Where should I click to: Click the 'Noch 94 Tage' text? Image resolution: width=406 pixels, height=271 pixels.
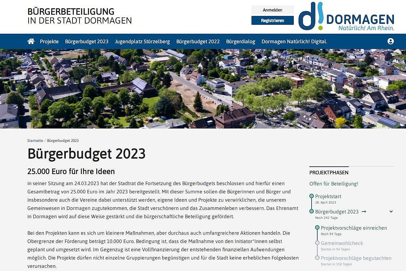click(x=331, y=234)
